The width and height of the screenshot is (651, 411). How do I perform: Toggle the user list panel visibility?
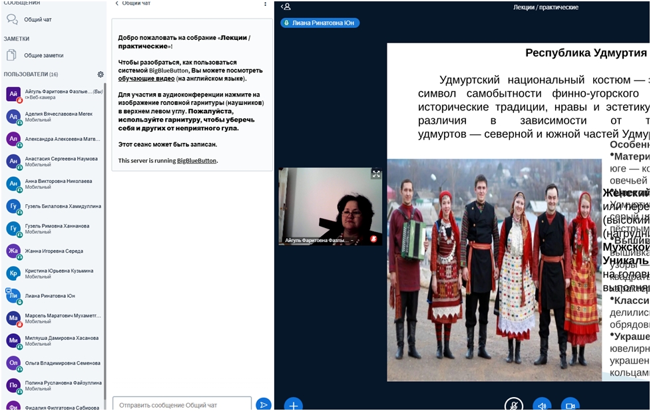[286, 7]
